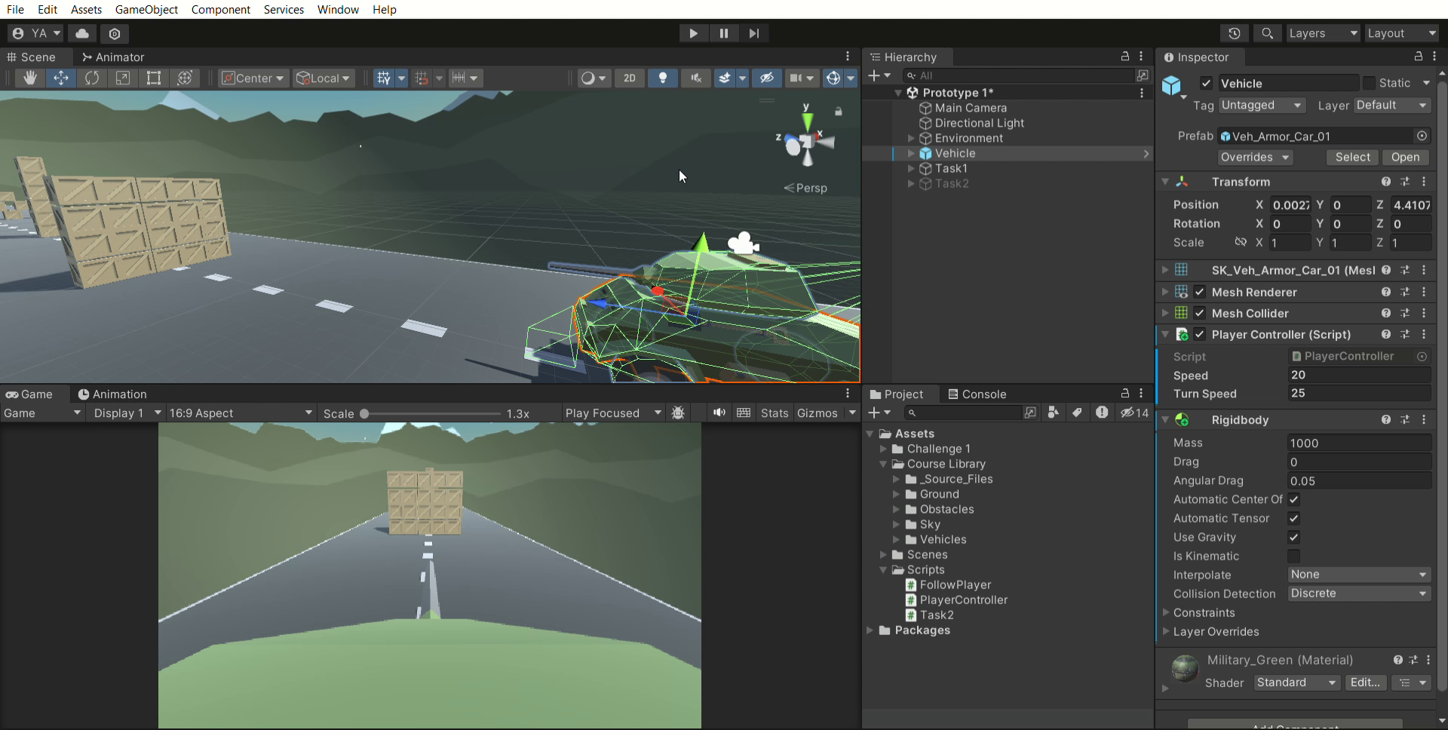Image resolution: width=1448 pixels, height=730 pixels.
Task: Switch to the Console tab
Action: point(977,394)
